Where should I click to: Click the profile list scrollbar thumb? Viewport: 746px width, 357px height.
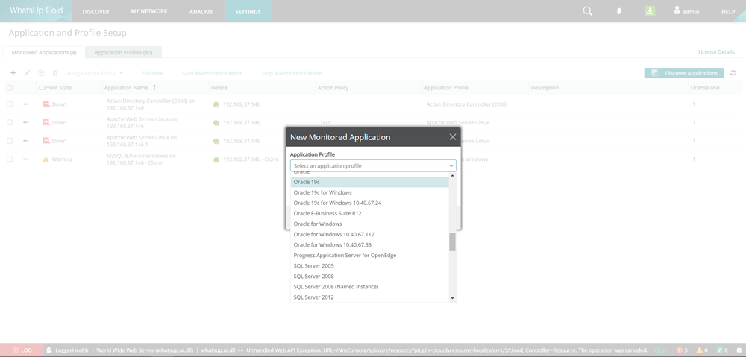(x=453, y=242)
